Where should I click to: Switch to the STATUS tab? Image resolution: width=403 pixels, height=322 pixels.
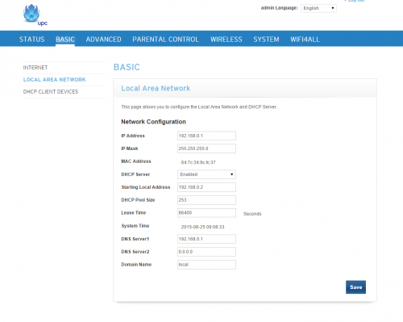32,40
